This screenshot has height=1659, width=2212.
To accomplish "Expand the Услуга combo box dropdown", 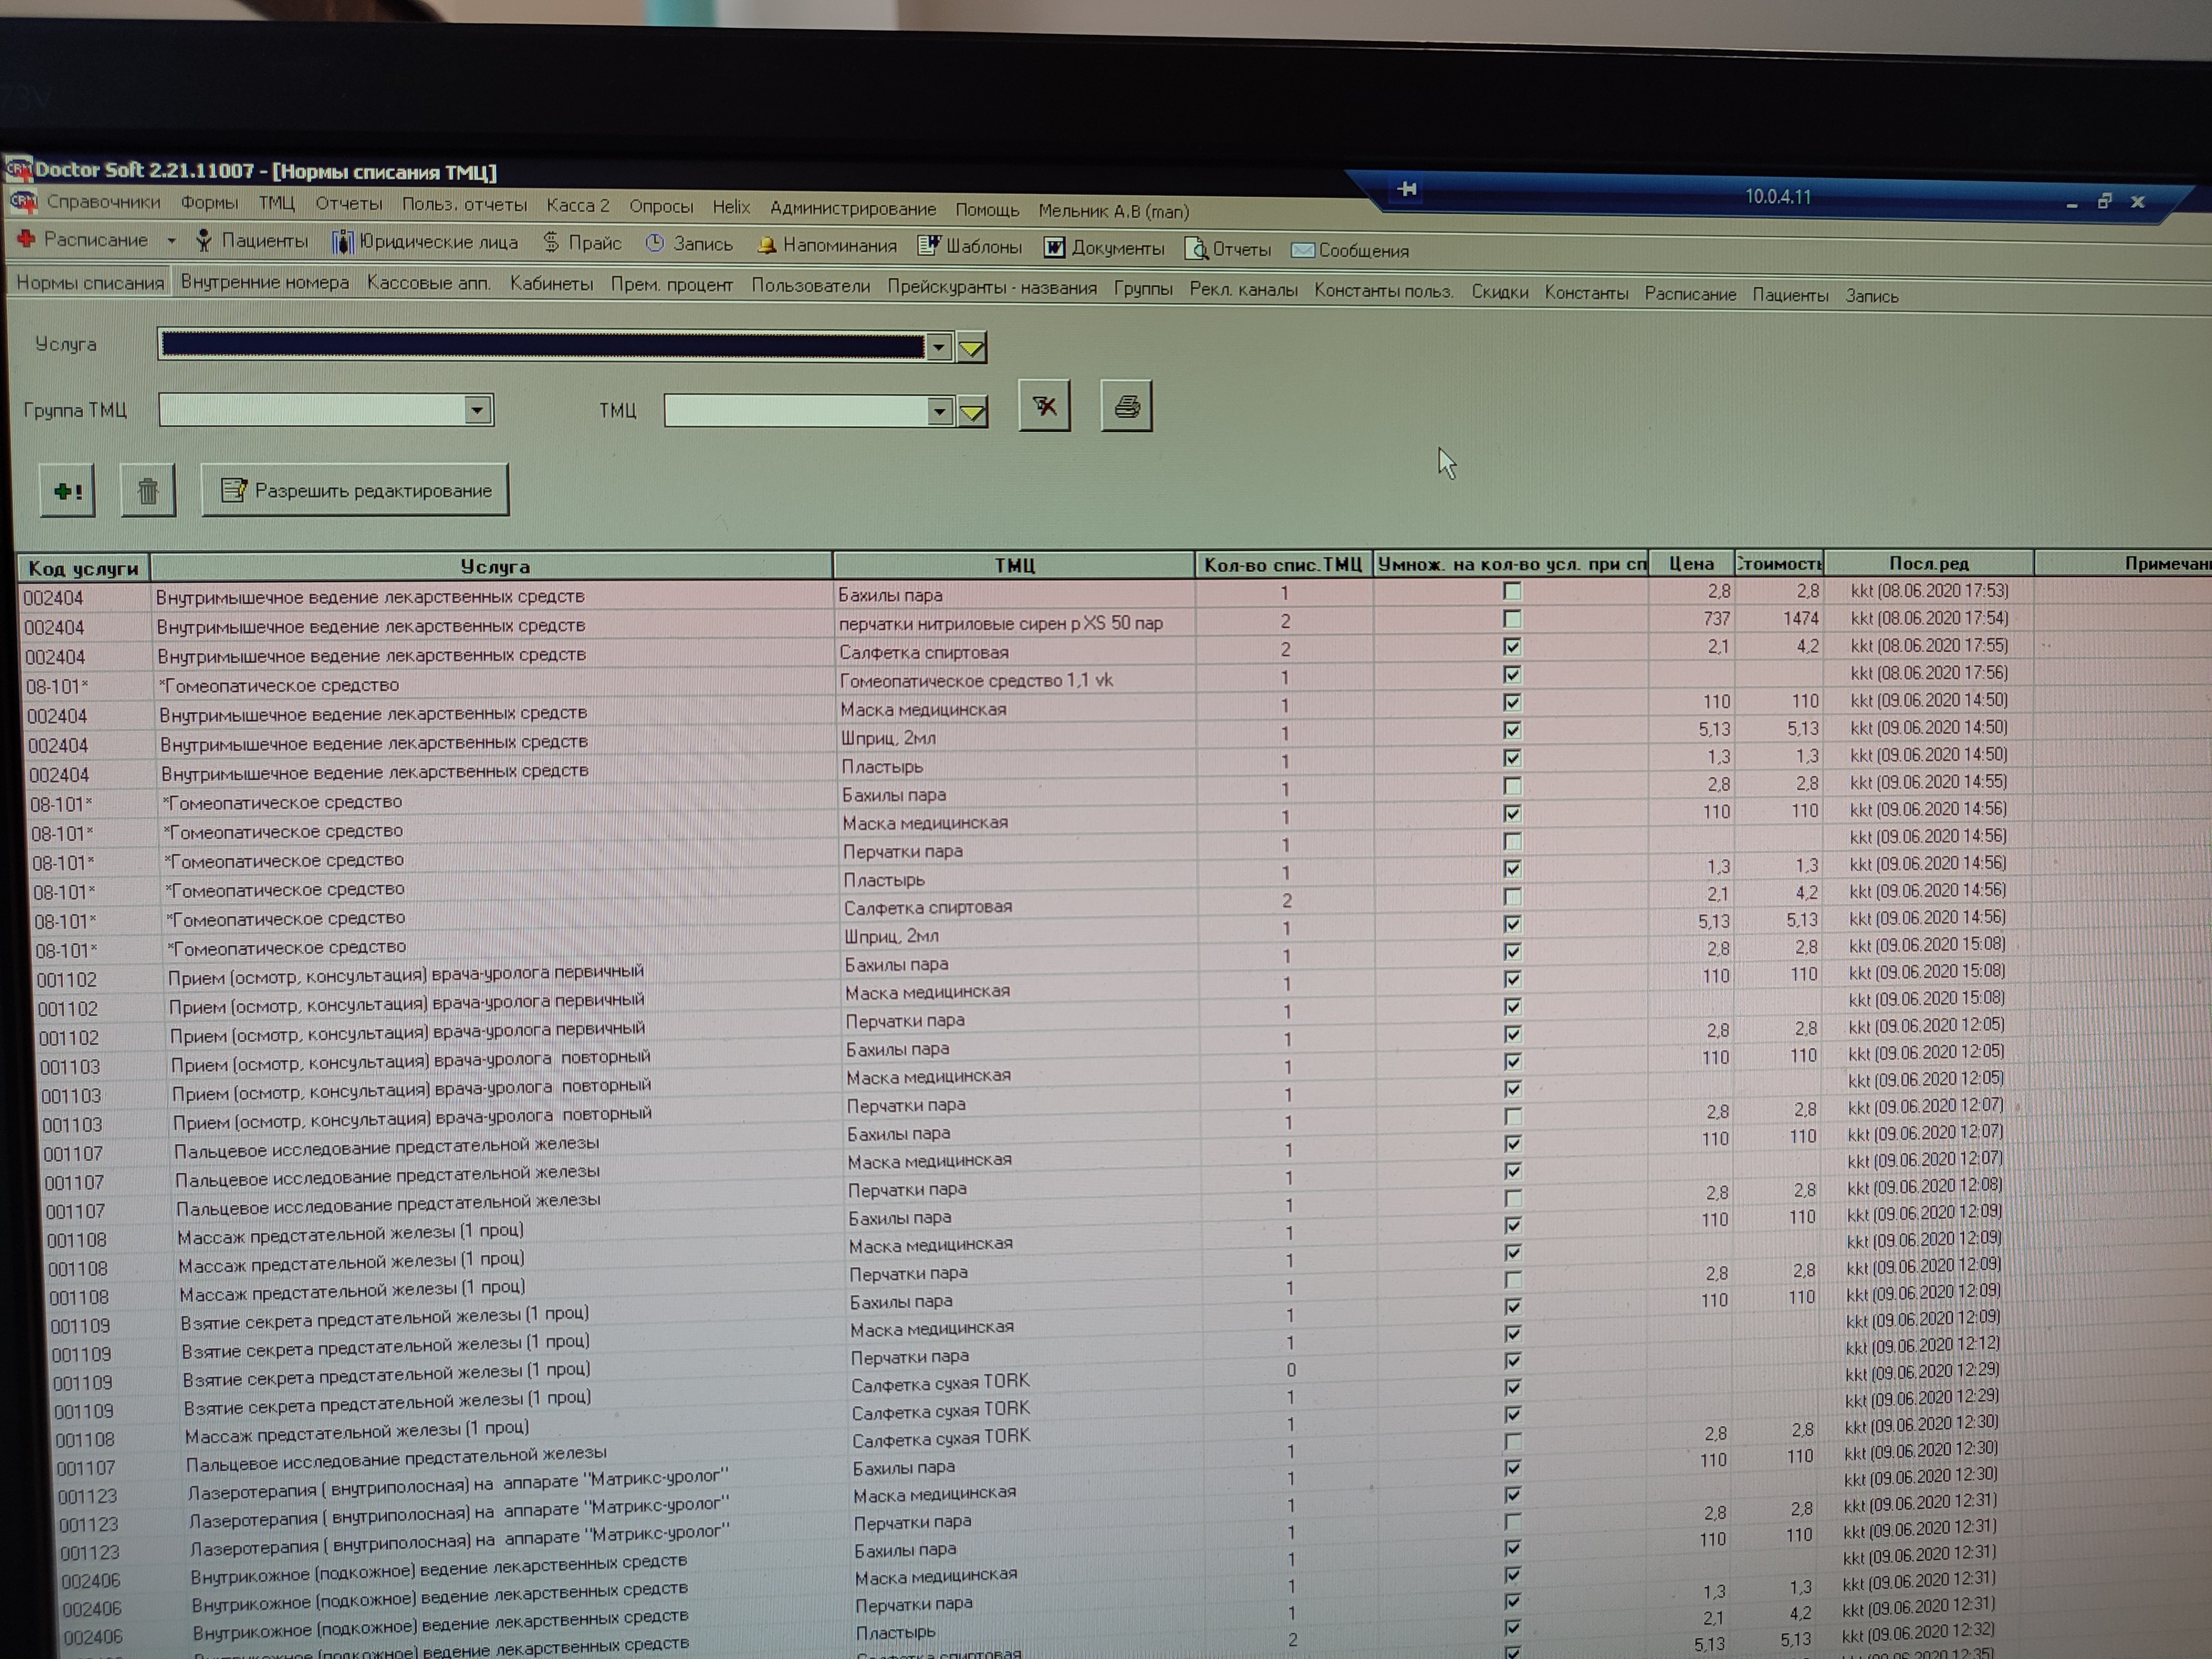I will click(x=938, y=347).
